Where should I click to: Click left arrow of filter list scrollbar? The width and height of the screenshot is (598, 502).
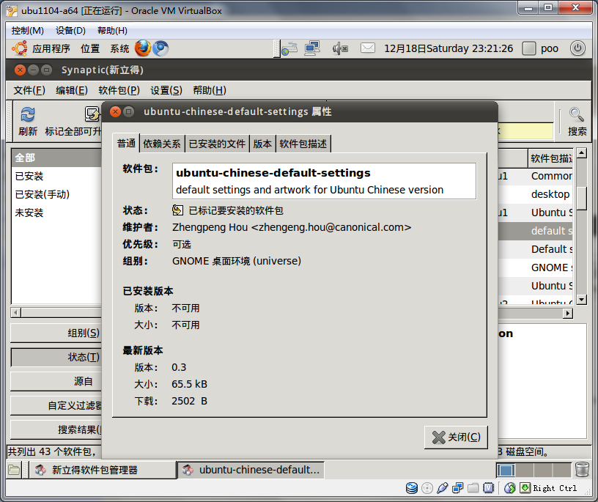coord(15,313)
